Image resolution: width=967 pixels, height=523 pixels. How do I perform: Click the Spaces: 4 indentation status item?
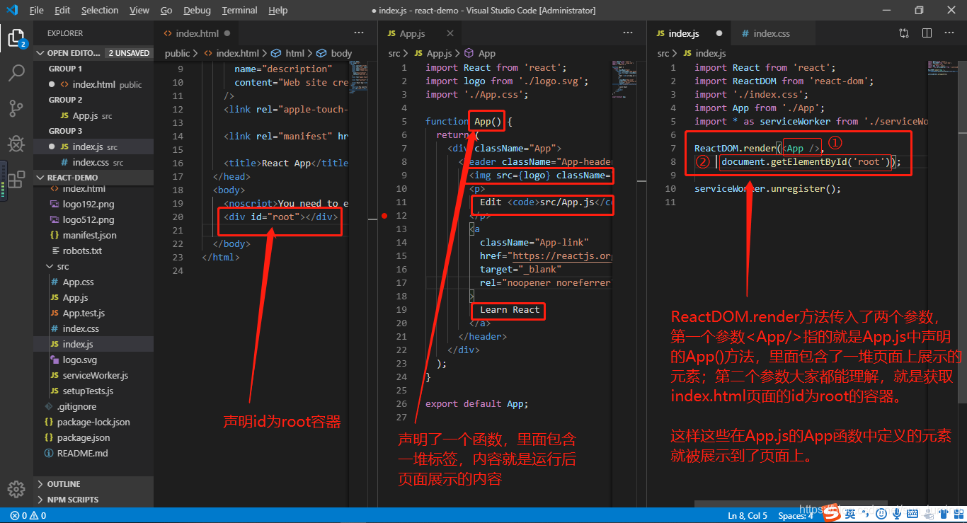coord(796,515)
